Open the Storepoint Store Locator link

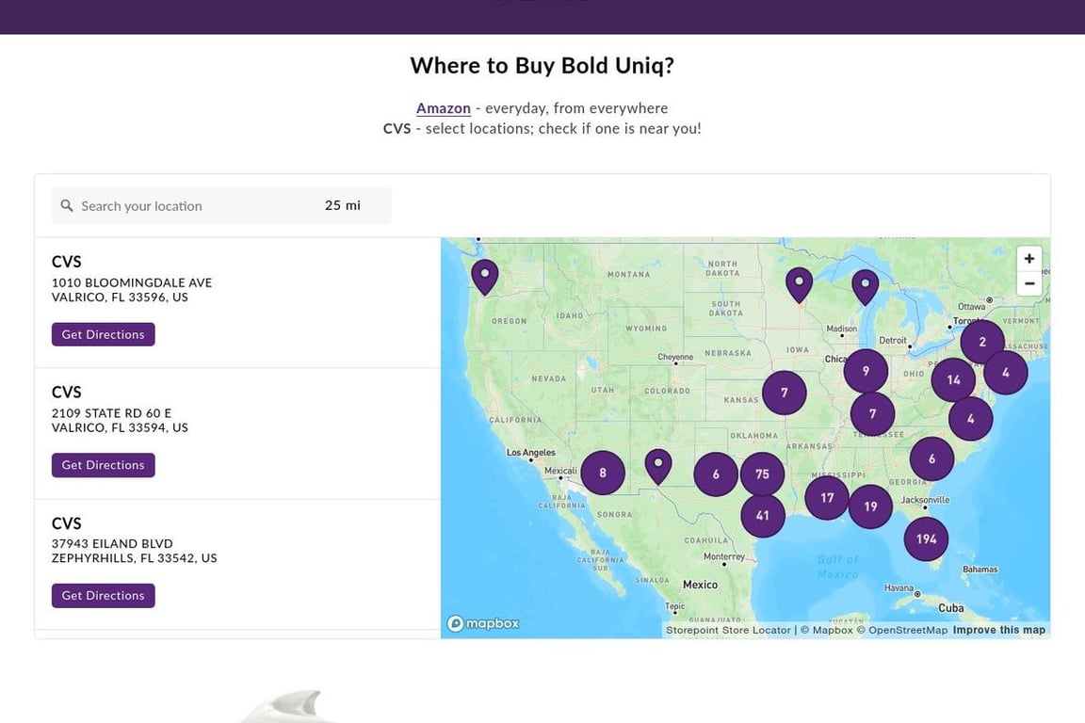728,631
